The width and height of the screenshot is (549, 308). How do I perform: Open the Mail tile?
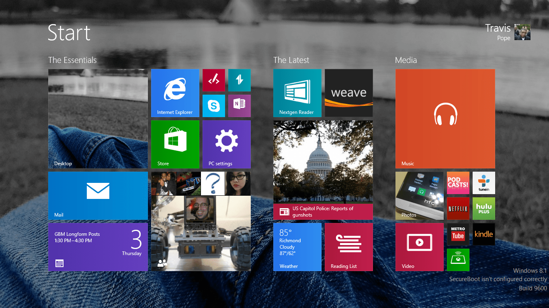click(98, 196)
